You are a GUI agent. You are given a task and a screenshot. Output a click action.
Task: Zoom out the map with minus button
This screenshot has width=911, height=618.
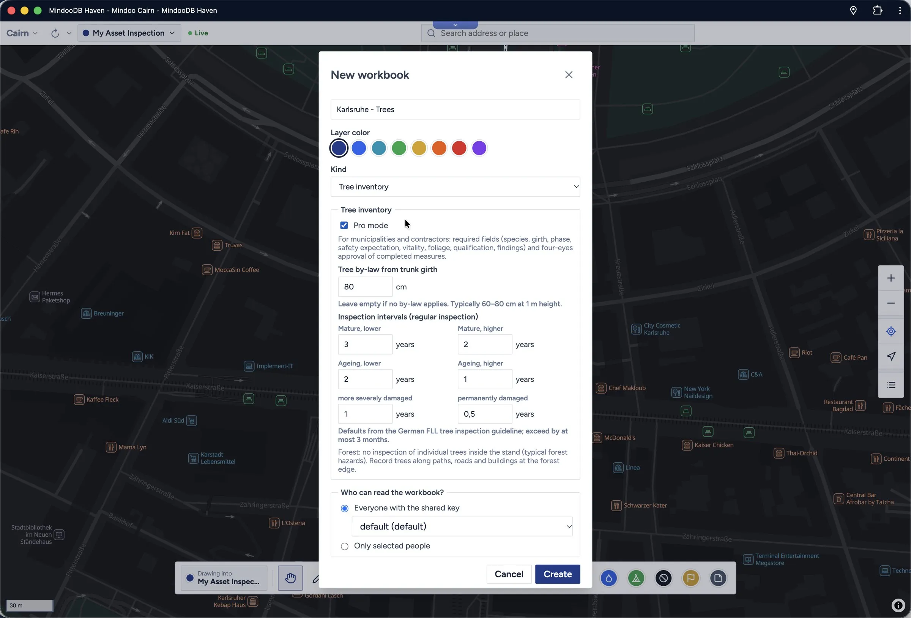coord(891,303)
